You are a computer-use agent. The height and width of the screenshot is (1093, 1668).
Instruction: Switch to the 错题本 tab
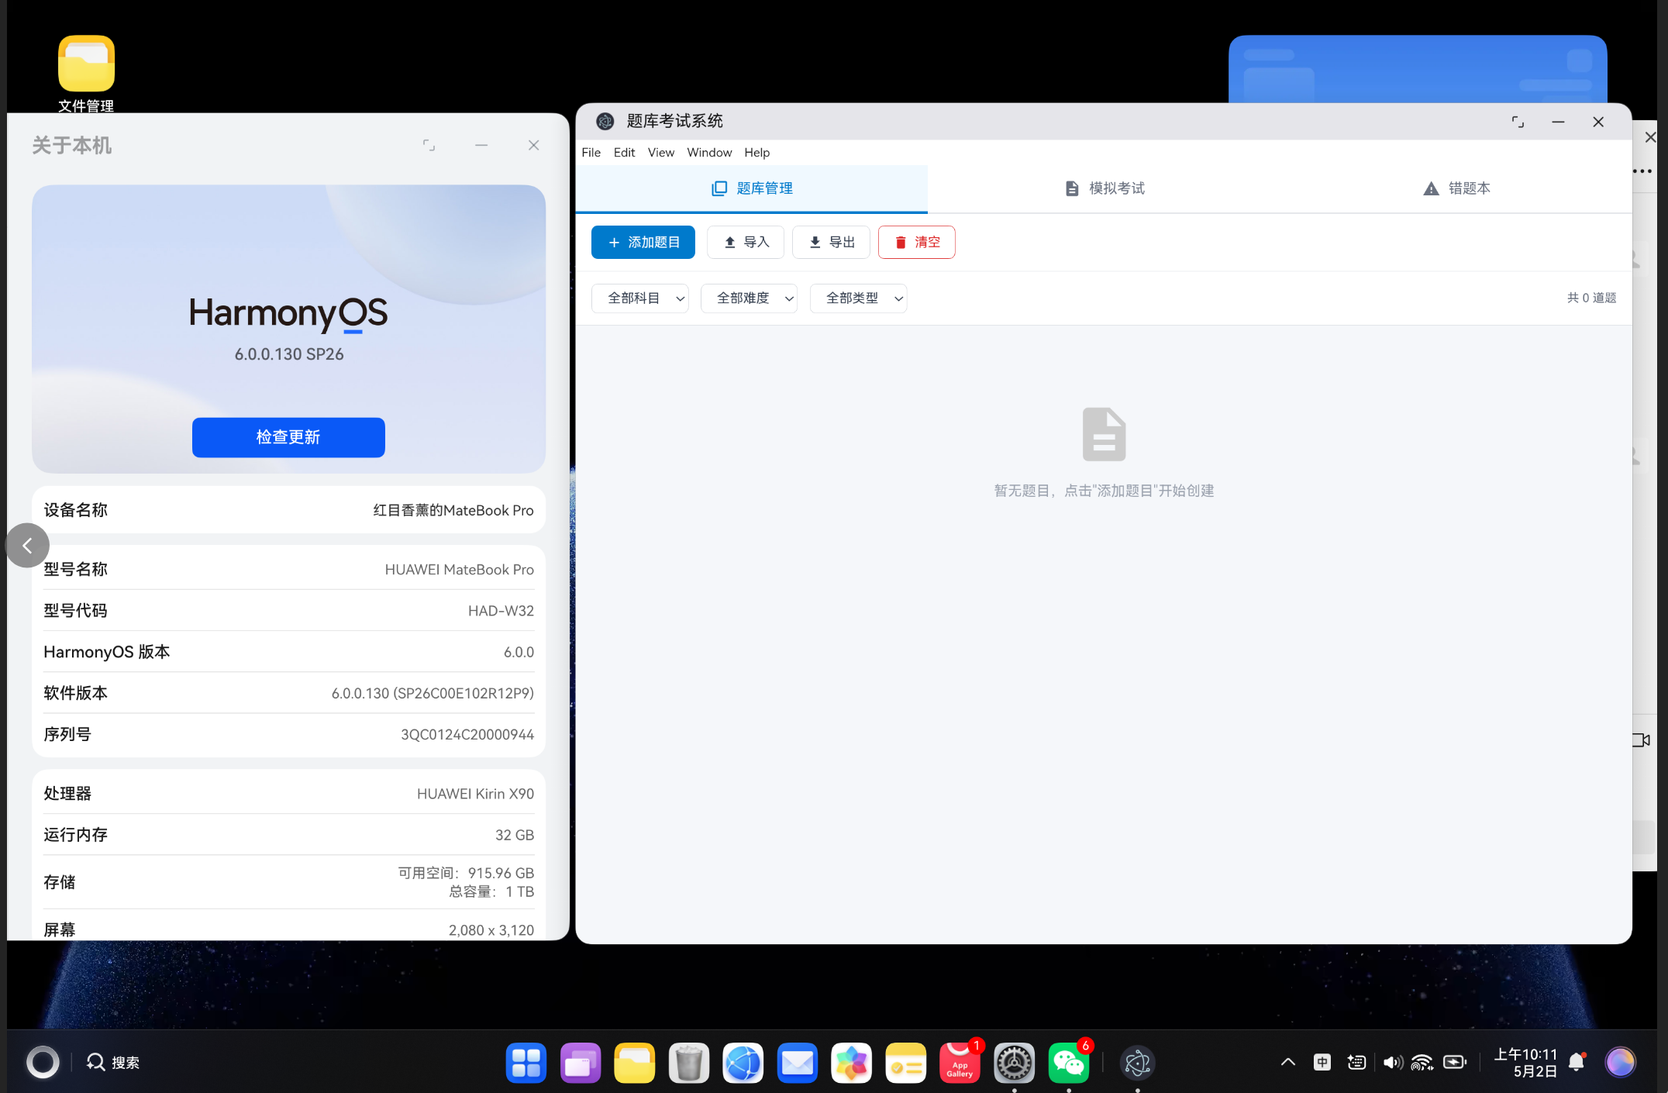coord(1456,188)
